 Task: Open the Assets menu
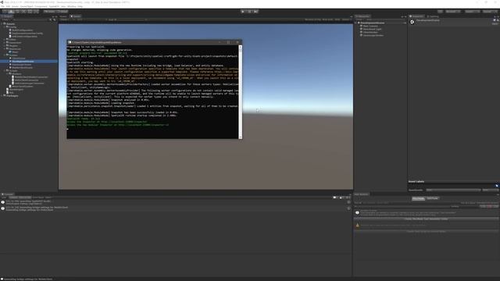click(15, 6)
